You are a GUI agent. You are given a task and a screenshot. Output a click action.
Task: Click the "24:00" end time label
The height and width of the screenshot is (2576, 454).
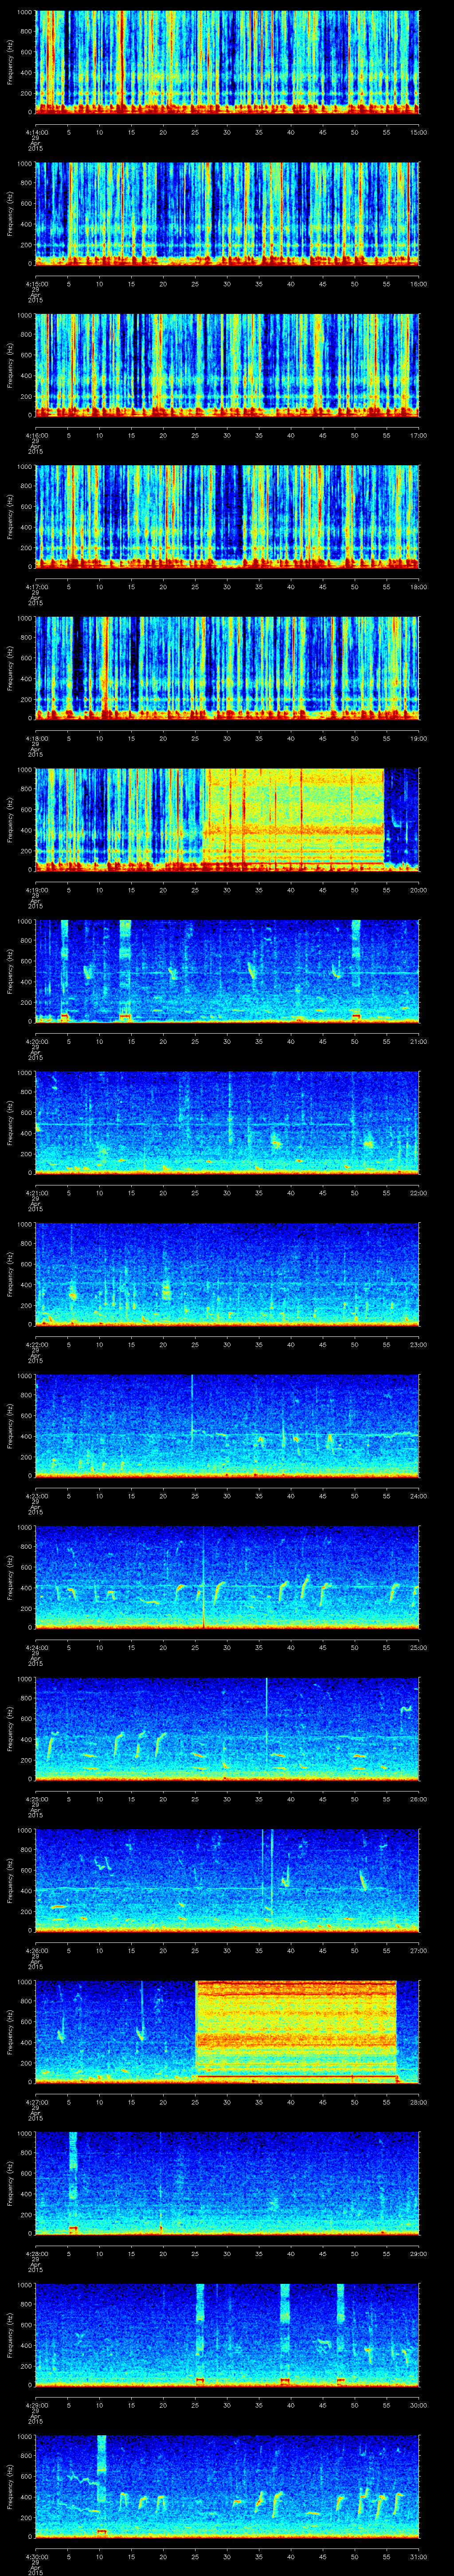pos(419,1496)
